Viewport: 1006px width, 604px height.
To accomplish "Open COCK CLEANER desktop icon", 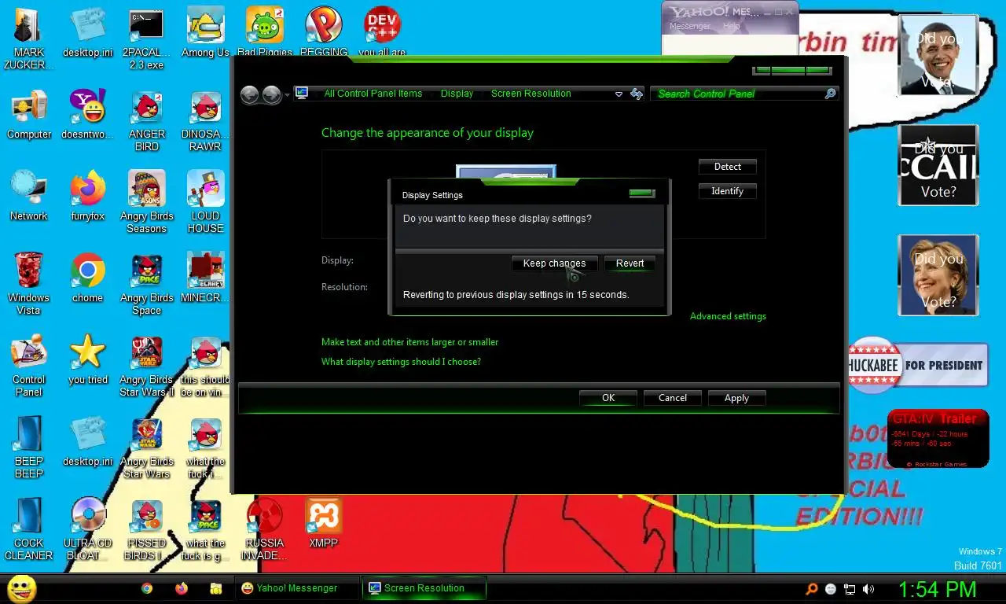I will 29,529.
